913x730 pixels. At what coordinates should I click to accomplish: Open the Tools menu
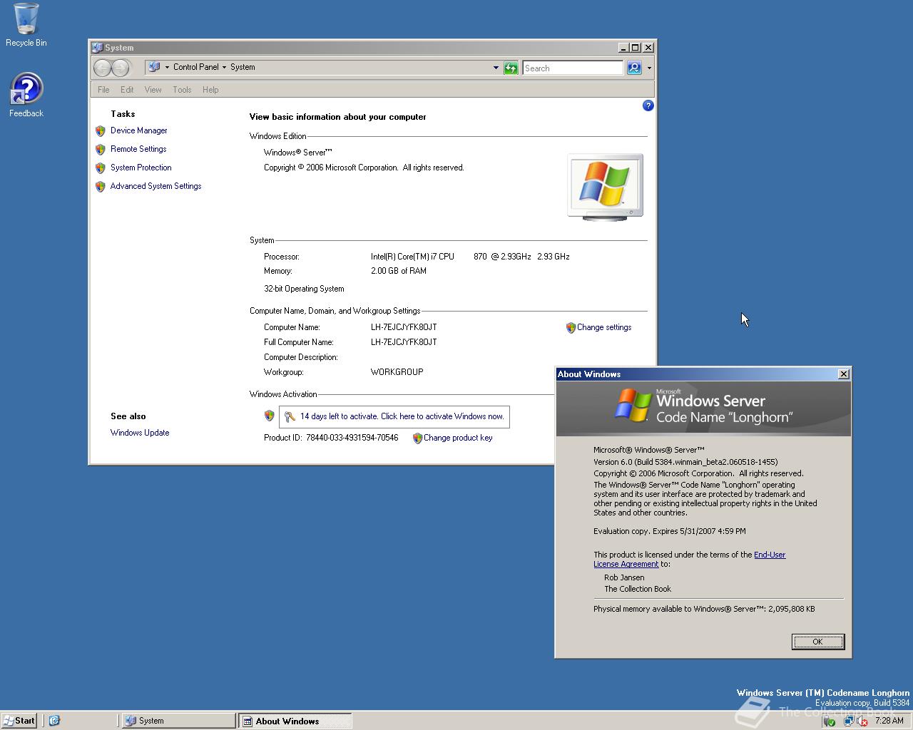[182, 90]
